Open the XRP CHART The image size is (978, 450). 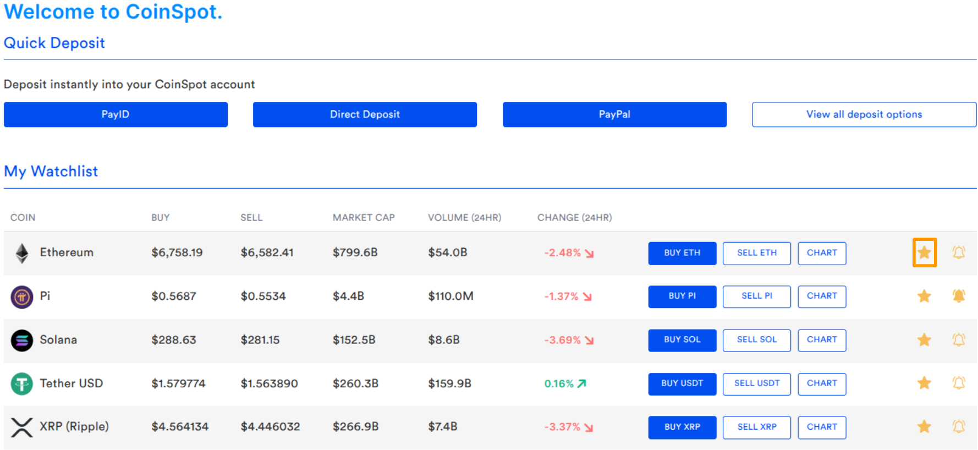822,427
